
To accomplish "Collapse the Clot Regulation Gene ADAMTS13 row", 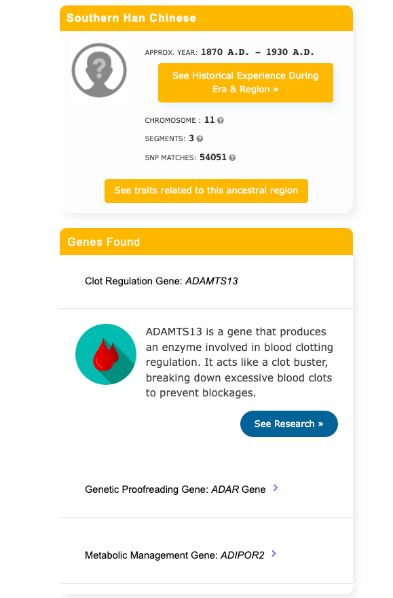I will click(206, 282).
